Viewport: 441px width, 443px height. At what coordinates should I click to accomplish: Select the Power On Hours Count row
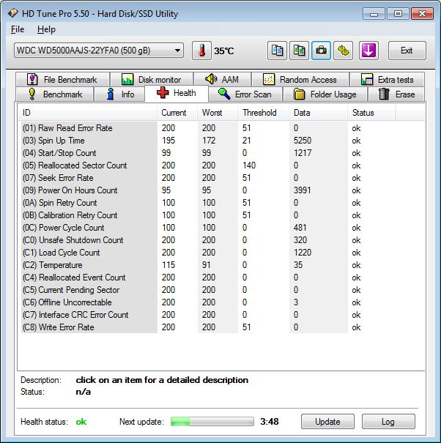(223, 190)
